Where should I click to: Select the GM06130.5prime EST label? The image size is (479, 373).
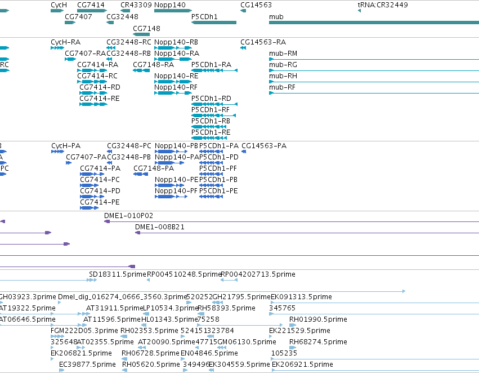[247, 343]
